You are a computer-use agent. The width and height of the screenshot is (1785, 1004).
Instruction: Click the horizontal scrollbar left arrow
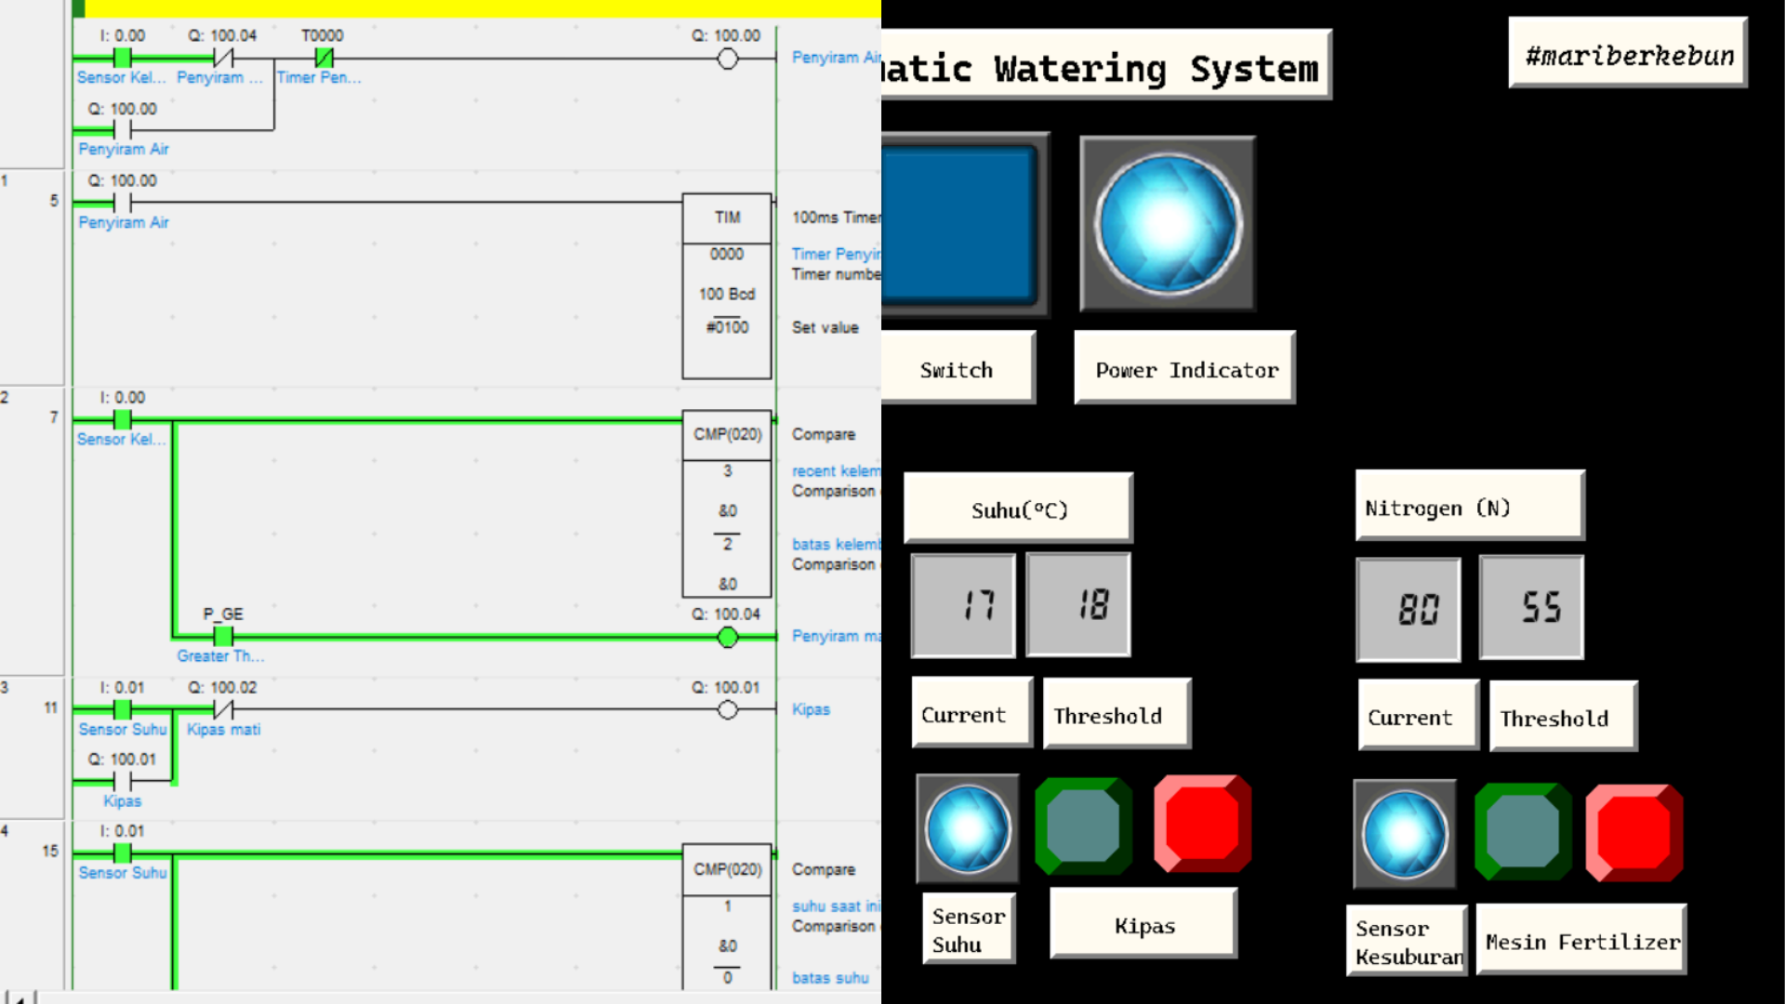point(19,997)
